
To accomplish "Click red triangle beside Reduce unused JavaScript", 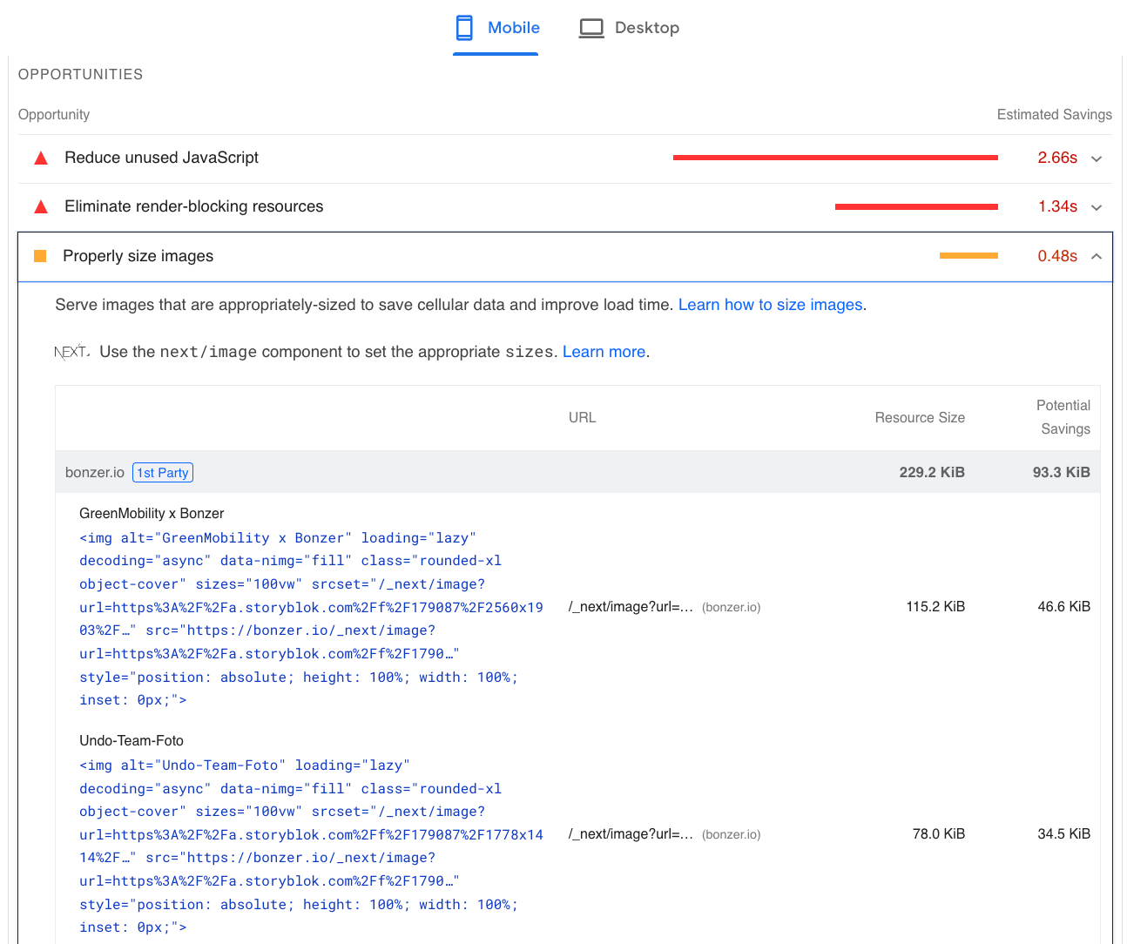I will [x=41, y=158].
